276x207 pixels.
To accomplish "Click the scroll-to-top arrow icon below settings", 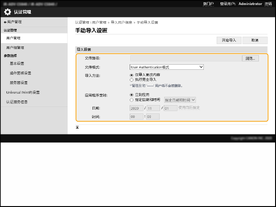I will click(77, 127).
